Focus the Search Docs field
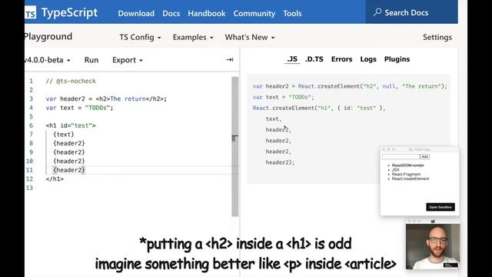This screenshot has width=492, height=277. point(411,12)
